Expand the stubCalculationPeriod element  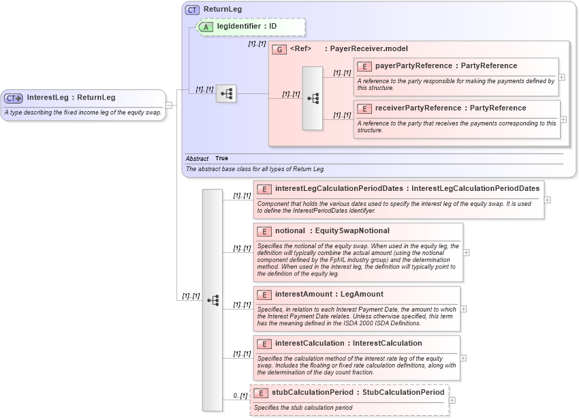[452, 400]
